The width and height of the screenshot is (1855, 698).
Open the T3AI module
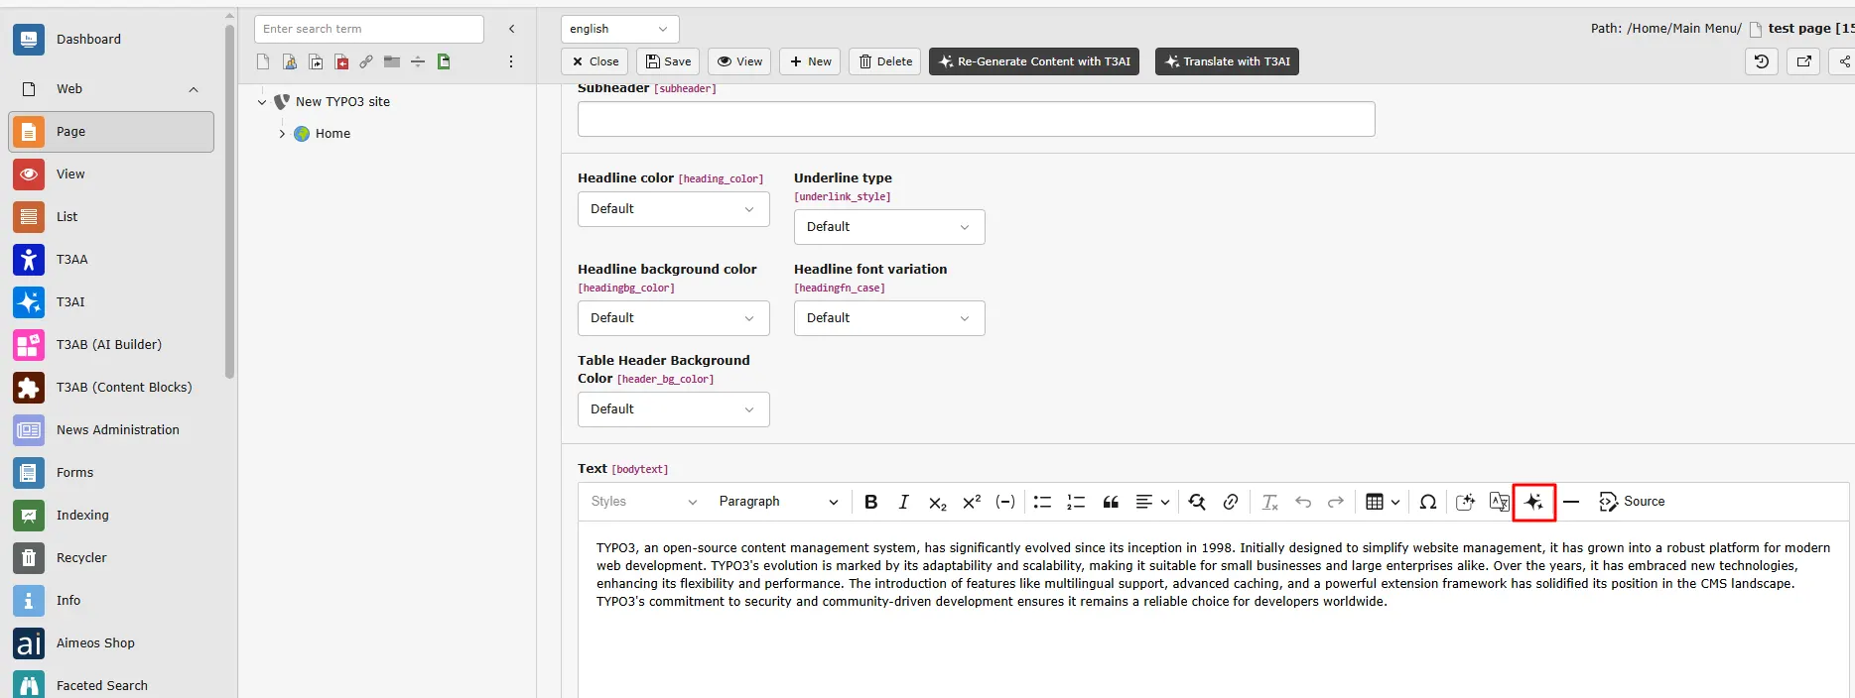pos(111,302)
